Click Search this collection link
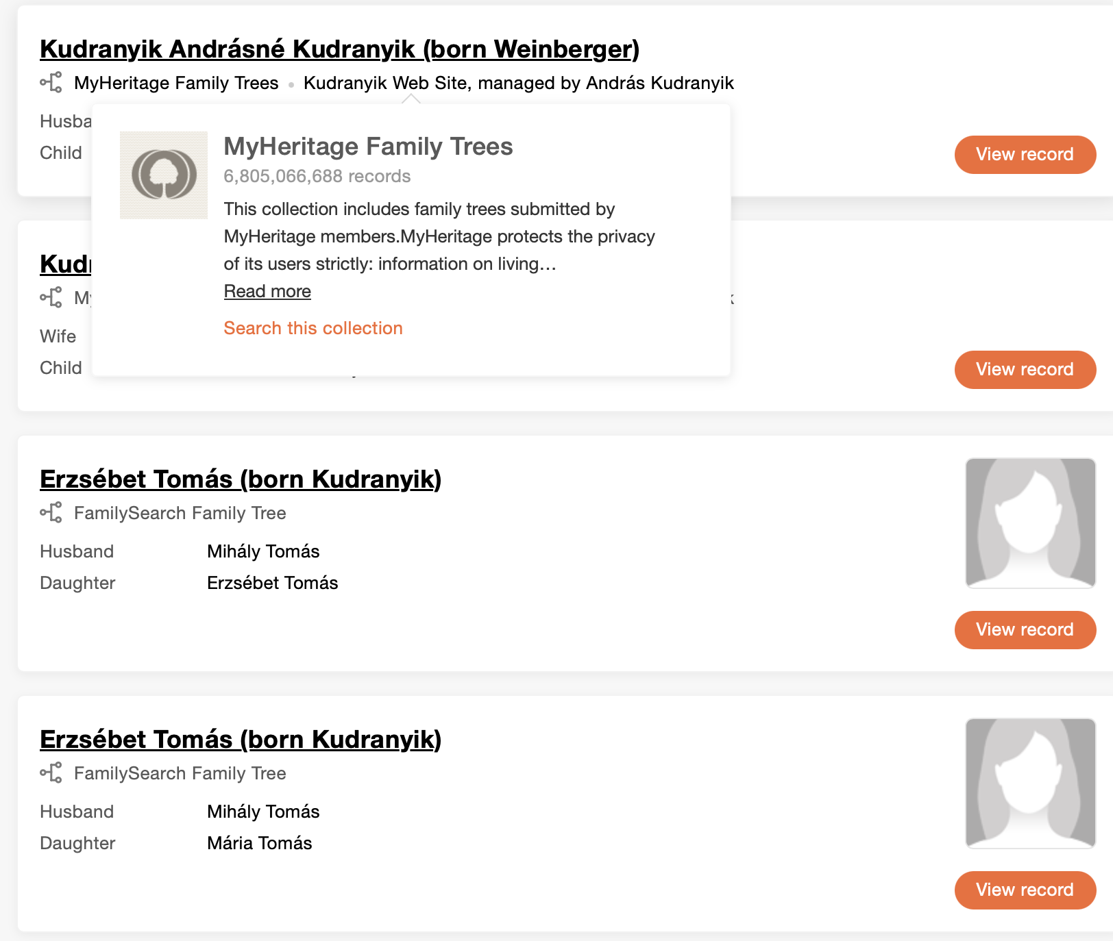Viewport: 1113px width, 941px height. (313, 329)
